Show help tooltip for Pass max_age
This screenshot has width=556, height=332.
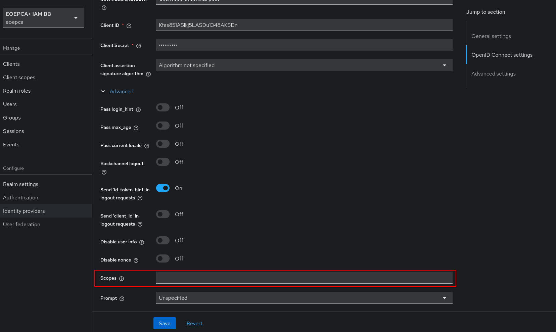136,128
